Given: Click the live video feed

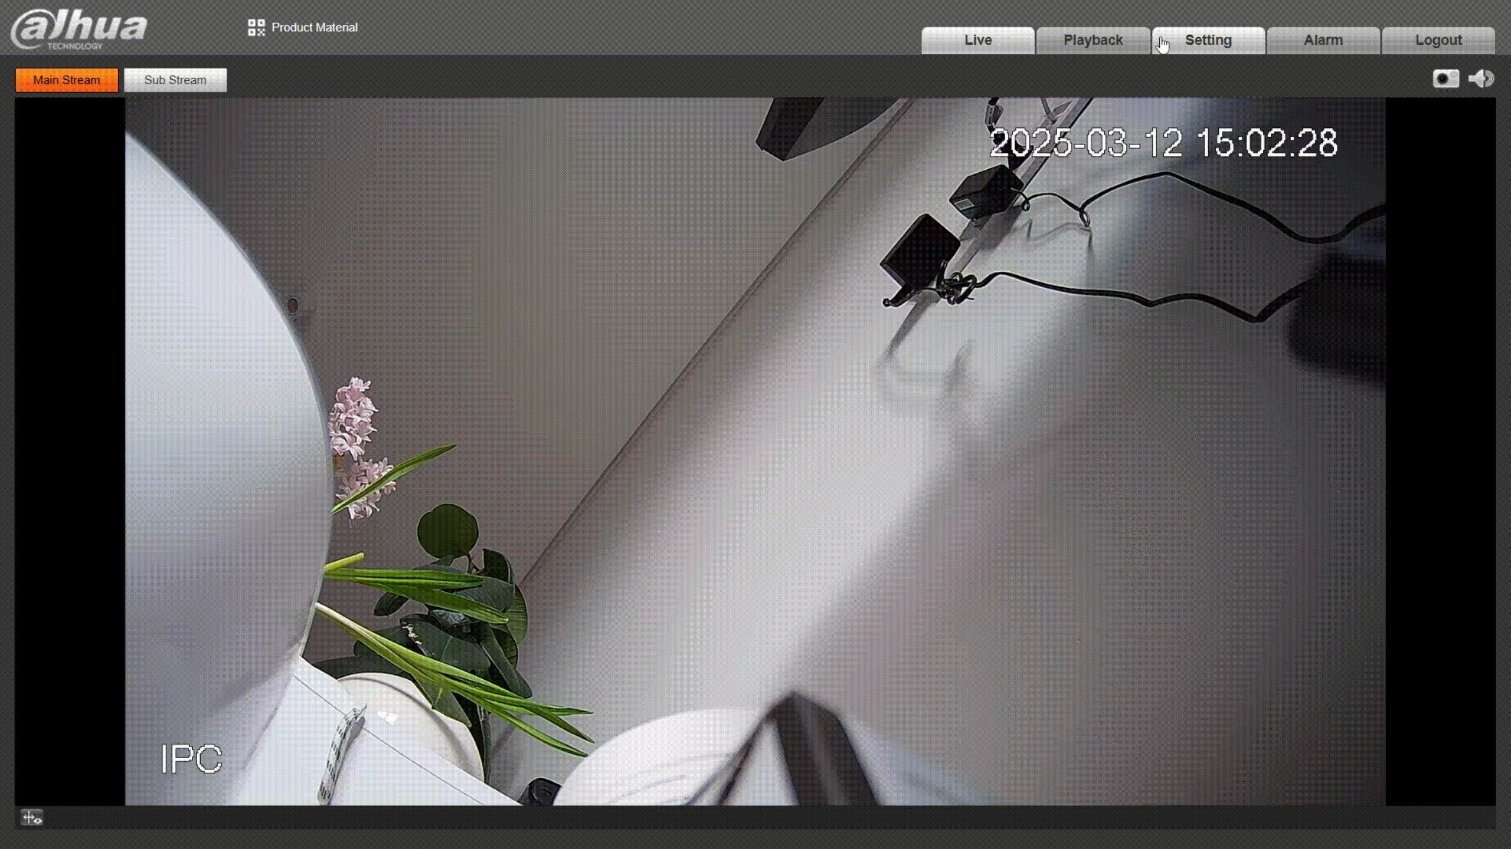Looking at the screenshot, I should (755, 452).
